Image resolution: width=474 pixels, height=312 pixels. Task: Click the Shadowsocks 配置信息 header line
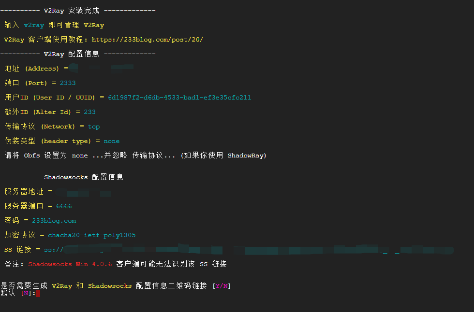89,177
